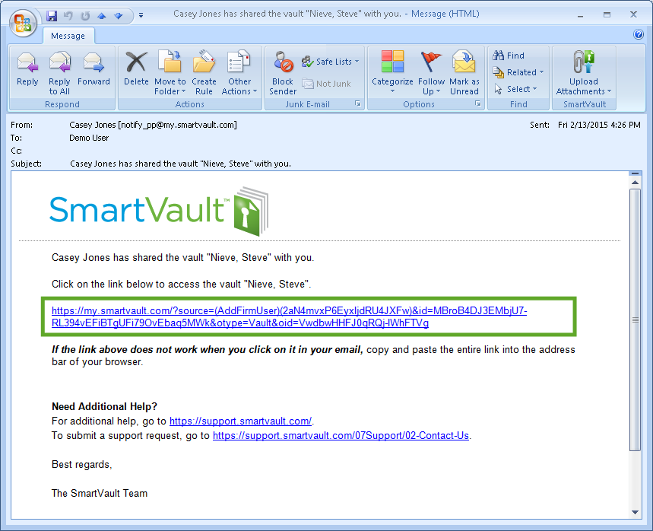Screen dimensions: 653x531
Task: Open the support.smartvault.com help link
Action: tap(240, 421)
